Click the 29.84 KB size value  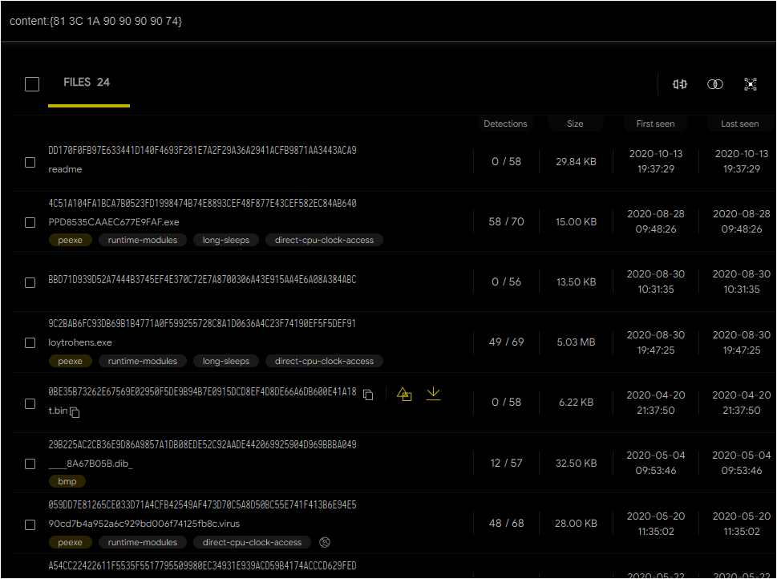pyautogui.click(x=576, y=162)
